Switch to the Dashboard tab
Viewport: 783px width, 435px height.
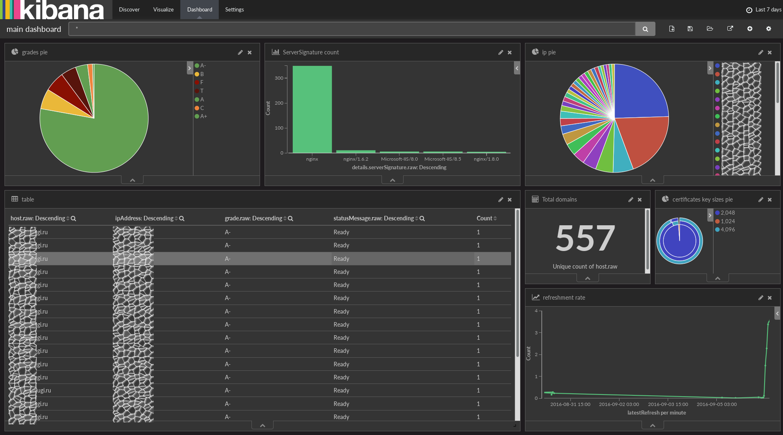pyautogui.click(x=200, y=9)
